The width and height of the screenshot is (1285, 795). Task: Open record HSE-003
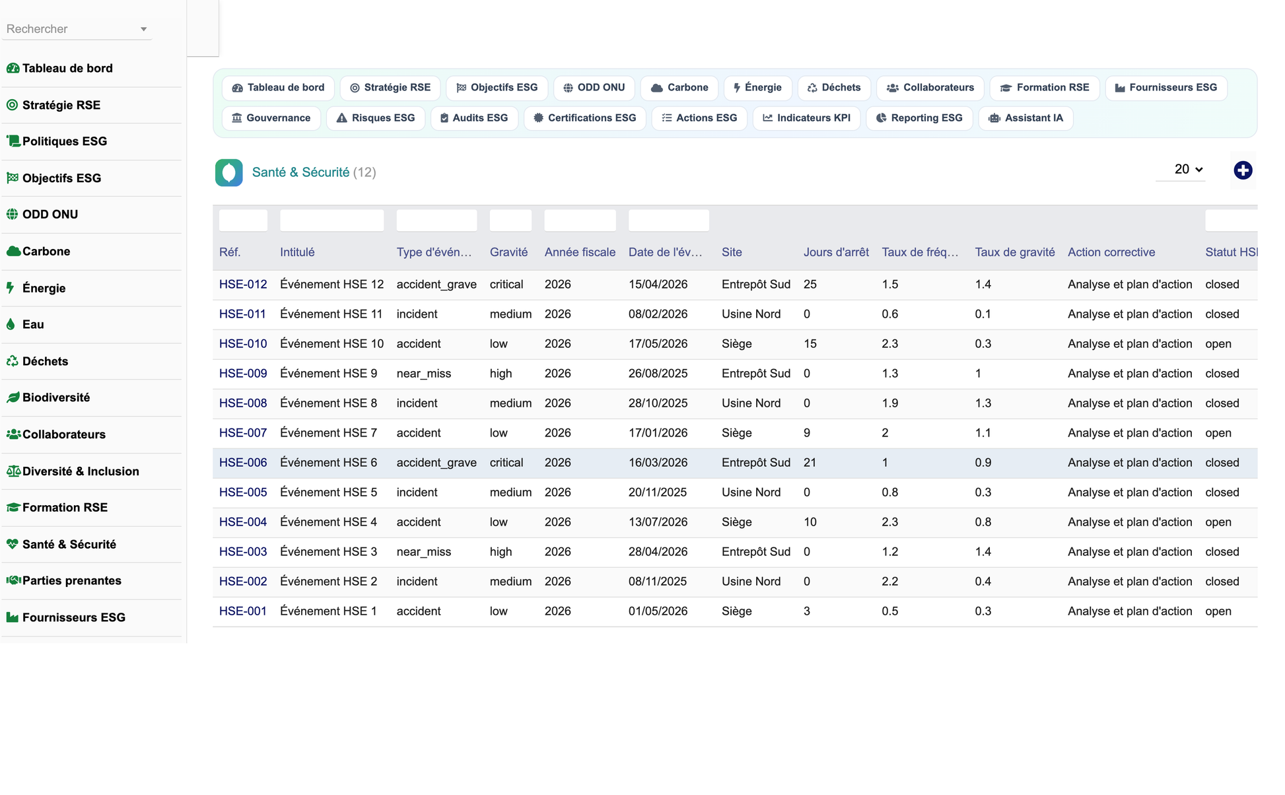point(243,552)
